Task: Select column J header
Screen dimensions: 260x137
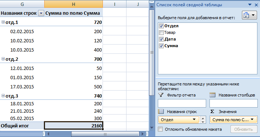Action: [138, 4]
